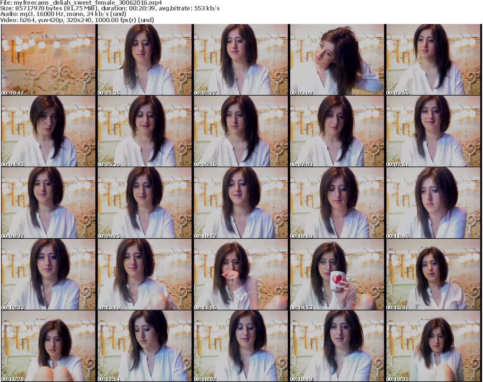
Task: Select the 00:14:06 frame
Action: click(241, 275)
